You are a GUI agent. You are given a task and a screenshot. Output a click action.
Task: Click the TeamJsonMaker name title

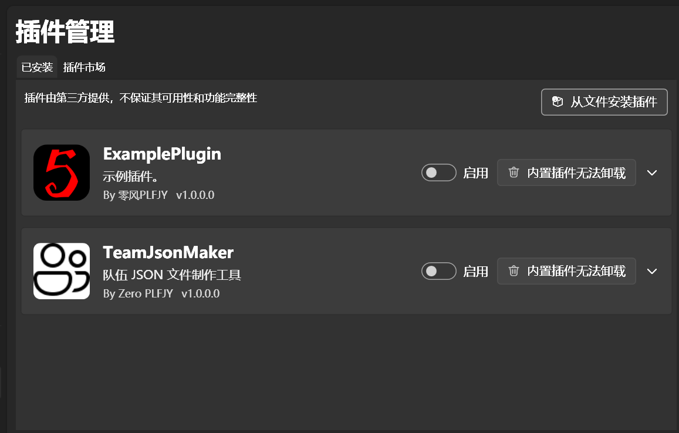click(168, 252)
